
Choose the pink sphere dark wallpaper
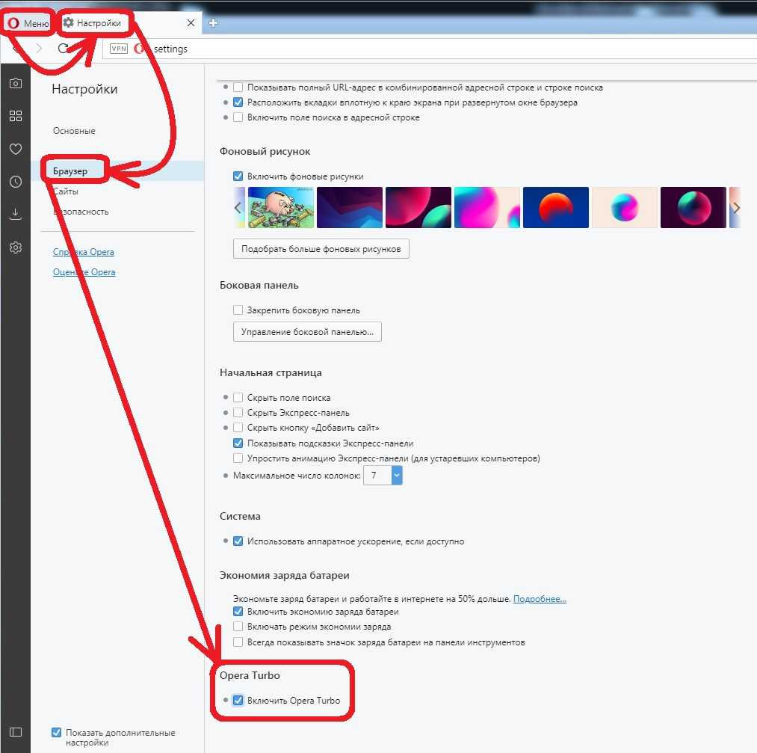coord(418,208)
